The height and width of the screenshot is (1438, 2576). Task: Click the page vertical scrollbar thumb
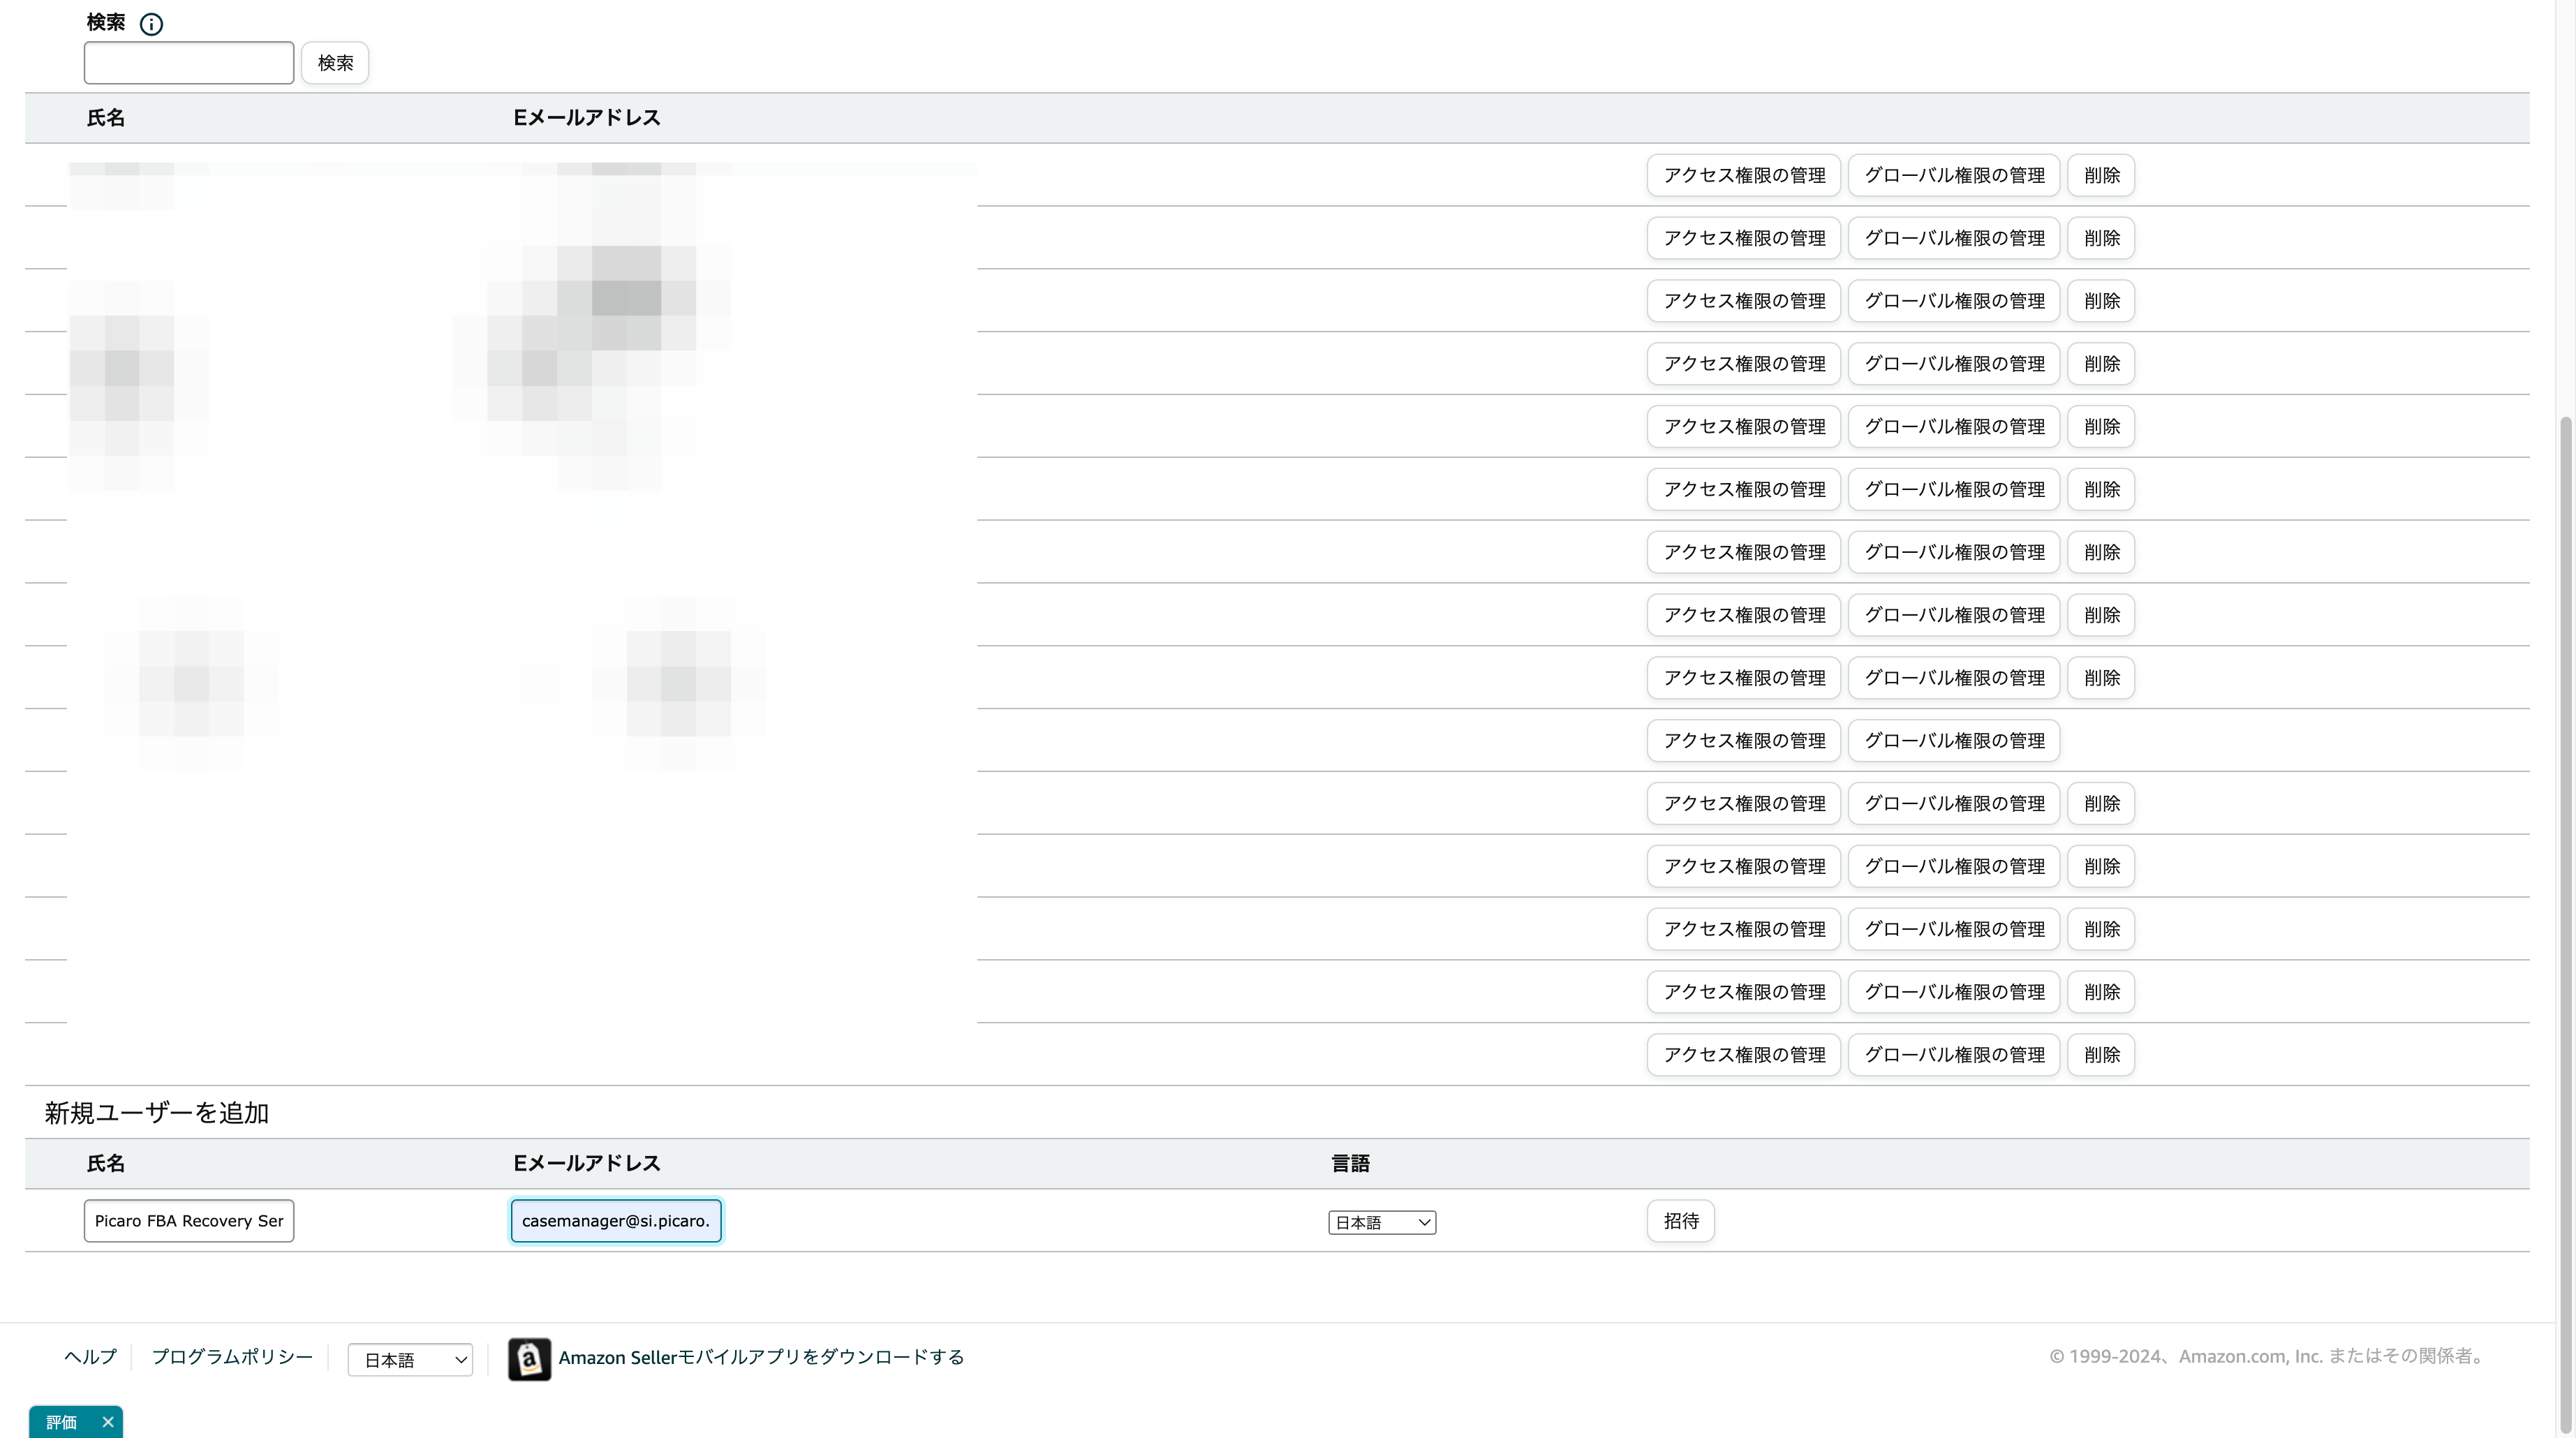click(x=2566, y=925)
